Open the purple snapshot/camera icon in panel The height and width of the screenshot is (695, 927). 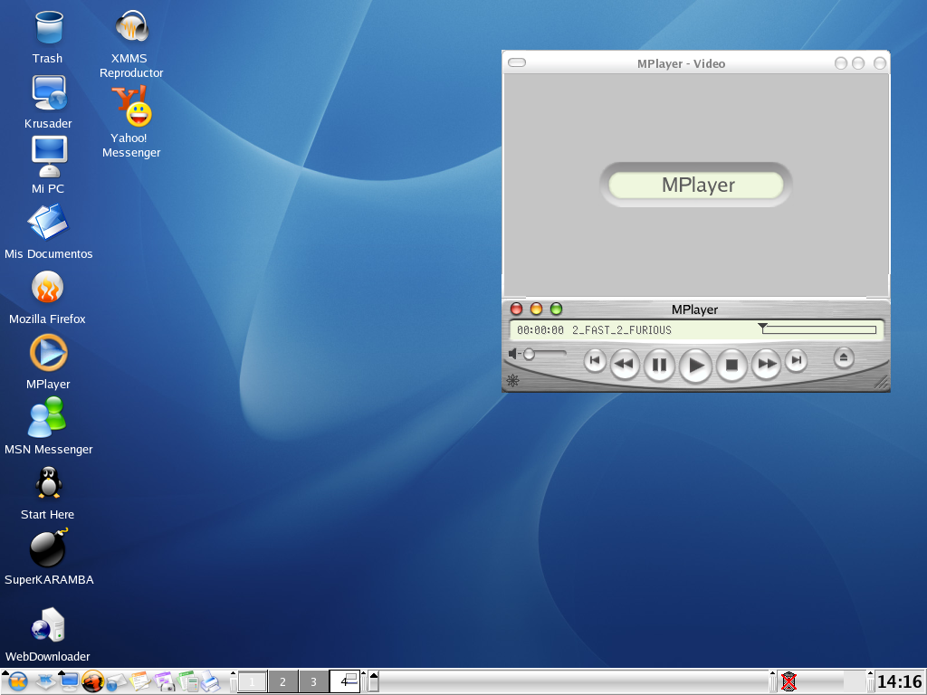[165, 681]
